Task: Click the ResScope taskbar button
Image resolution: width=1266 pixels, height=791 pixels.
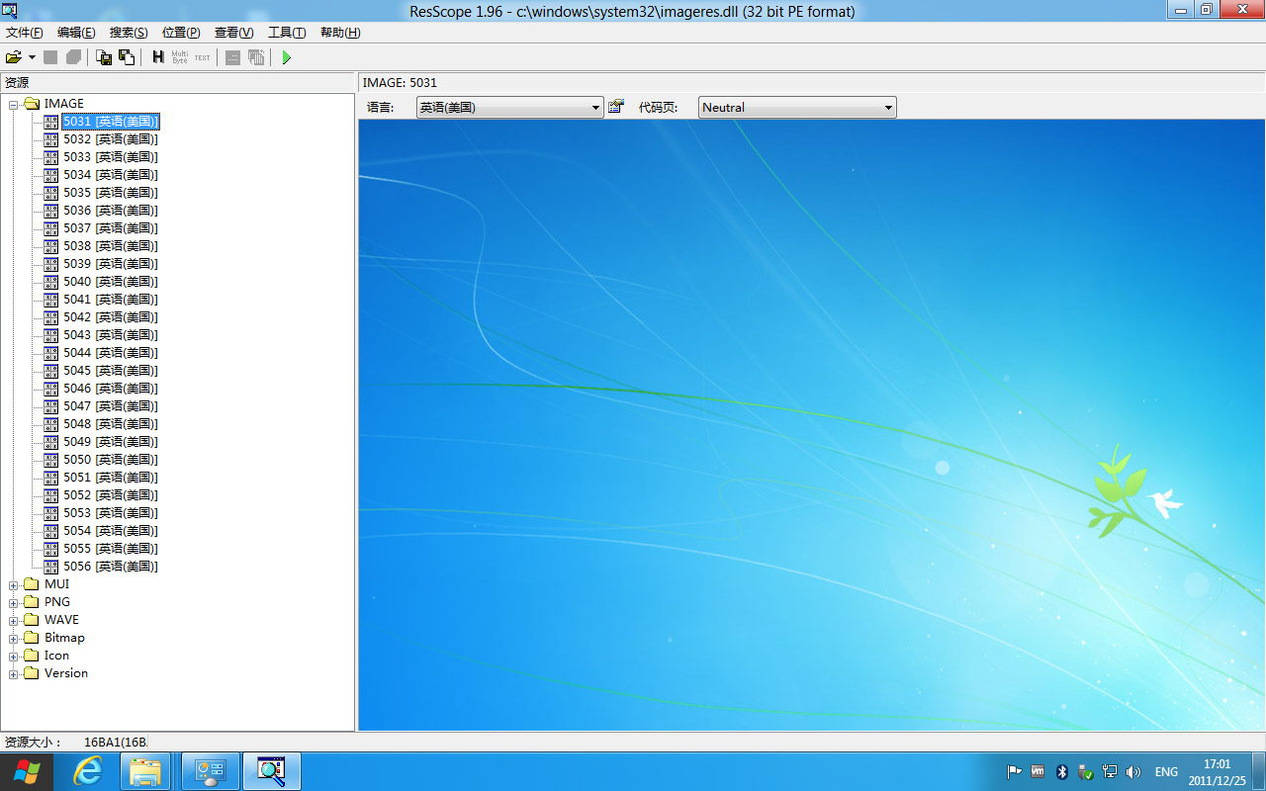Action: (271, 771)
